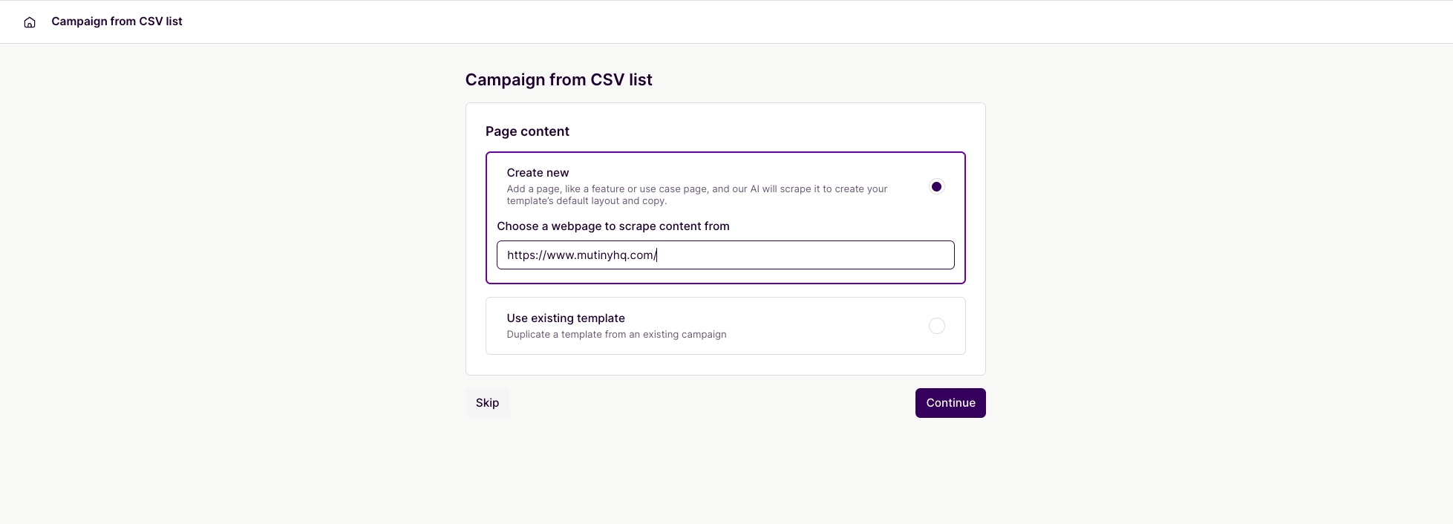This screenshot has width=1453, height=524.
Task: Click empty space right of the URL text
Action: coord(806,255)
